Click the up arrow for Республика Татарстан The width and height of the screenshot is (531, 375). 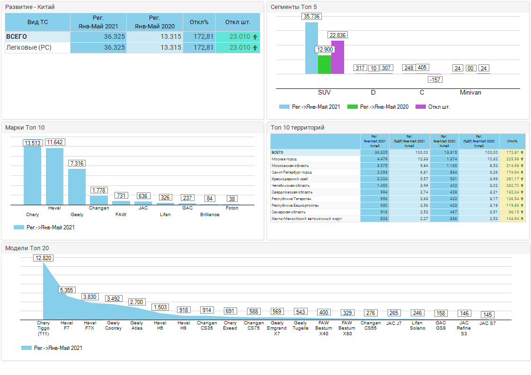[522, 199]
